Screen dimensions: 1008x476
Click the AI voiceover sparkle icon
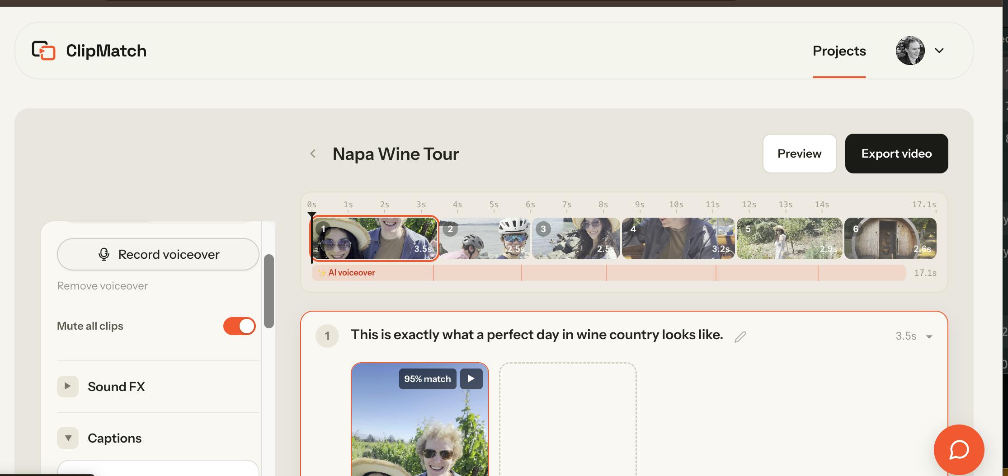(x=321, y=273)
